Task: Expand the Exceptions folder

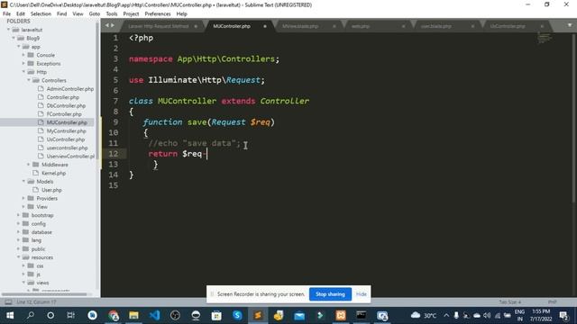Action: pos(23,64)
